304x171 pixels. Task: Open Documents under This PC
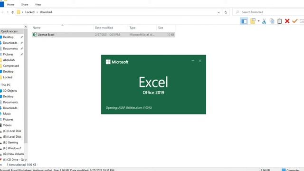click(x=10, y=102)
